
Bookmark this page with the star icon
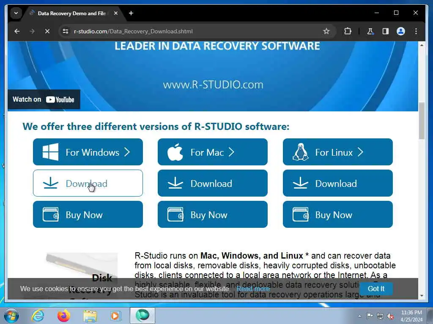pyautogui.click(x=326, y=31)
